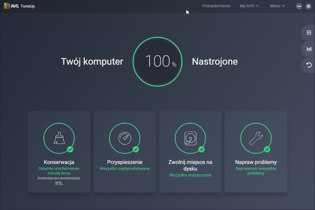This screenshot has height=210, width=315.
Task: Click 'Naprawiono wszystkie problemy' status text
Action: pyautogui.click(x=256, y=171)
